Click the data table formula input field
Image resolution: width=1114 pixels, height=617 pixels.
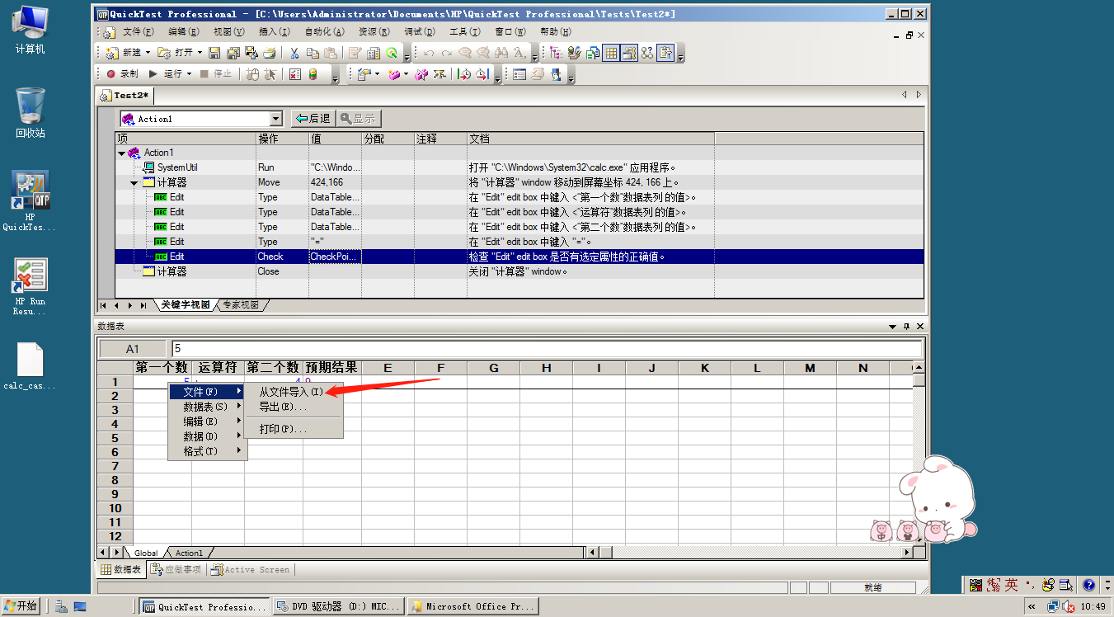545,349
